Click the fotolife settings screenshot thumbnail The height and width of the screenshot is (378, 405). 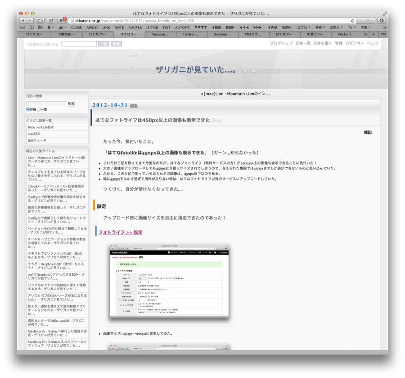coord(169,281)
